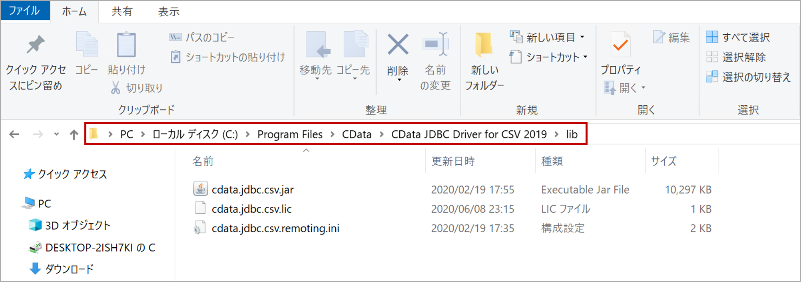Click the Rename (名前の変更) icon
The image size is (801, 282).
[436, 44]
